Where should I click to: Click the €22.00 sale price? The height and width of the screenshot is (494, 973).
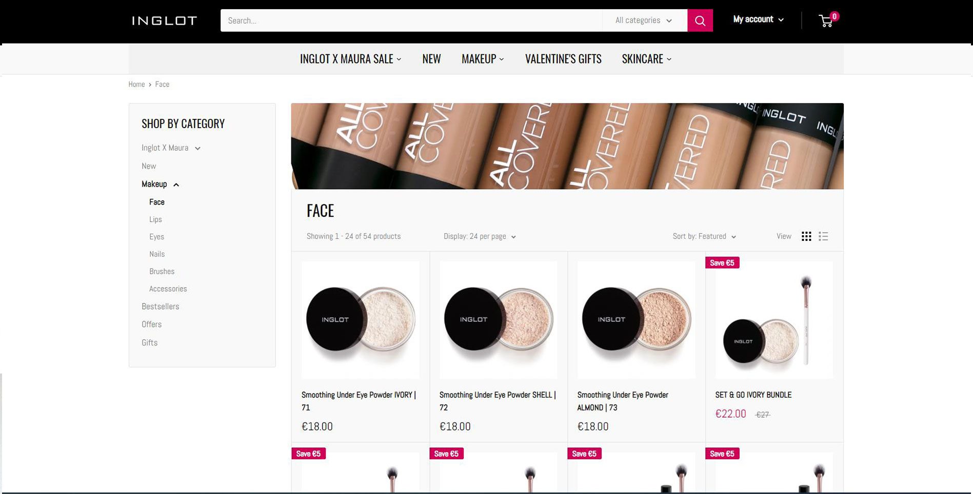[x=730, y=414]
